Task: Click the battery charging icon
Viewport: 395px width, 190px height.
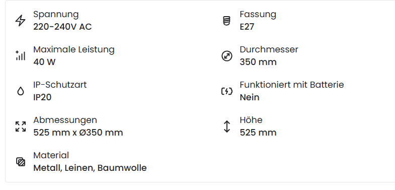Action: click(227, 91)
